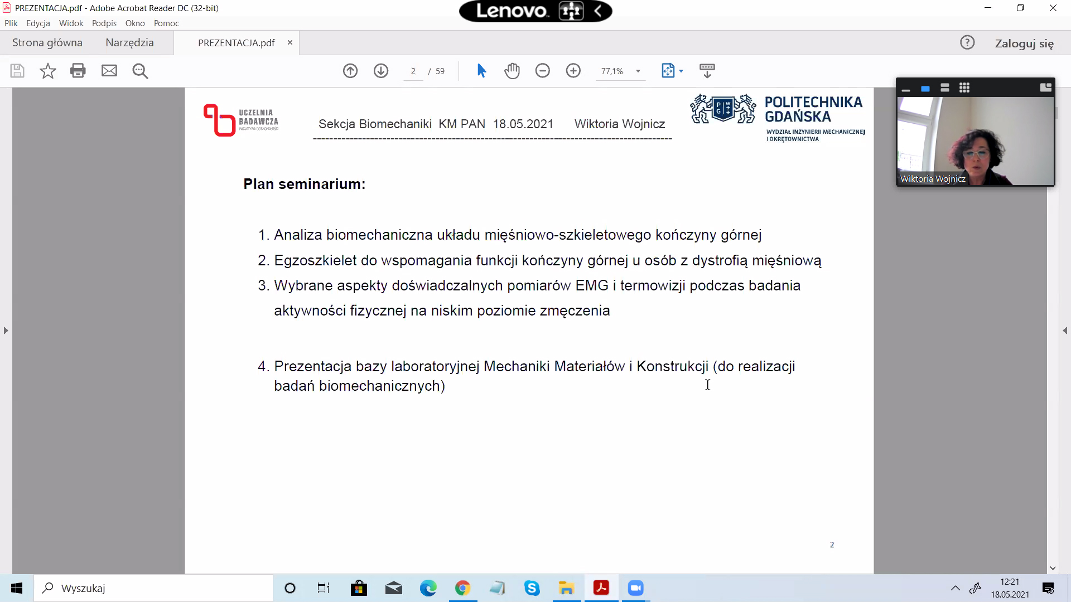The image size is (1071, 602).
Task: Add file to starred bookmarks
Action: click(48, 71)
